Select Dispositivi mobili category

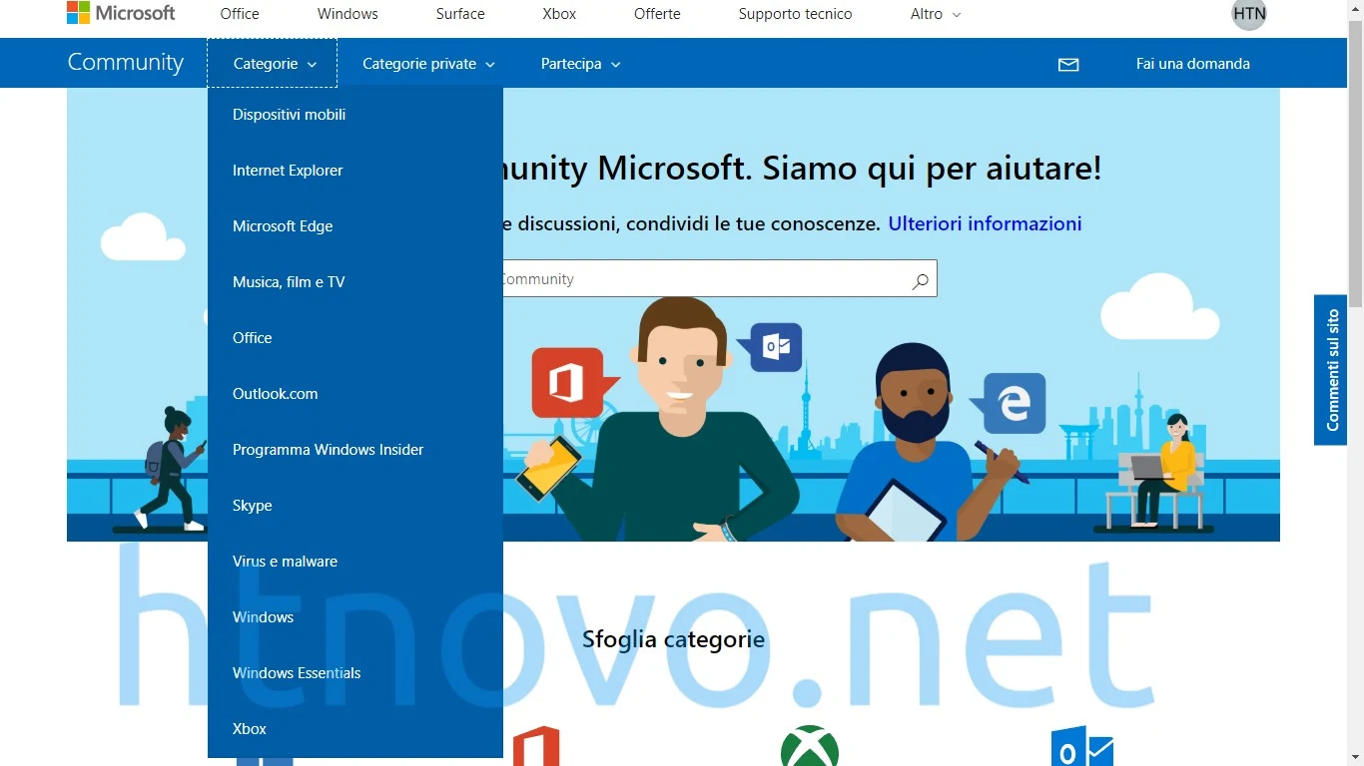point(355,115)
